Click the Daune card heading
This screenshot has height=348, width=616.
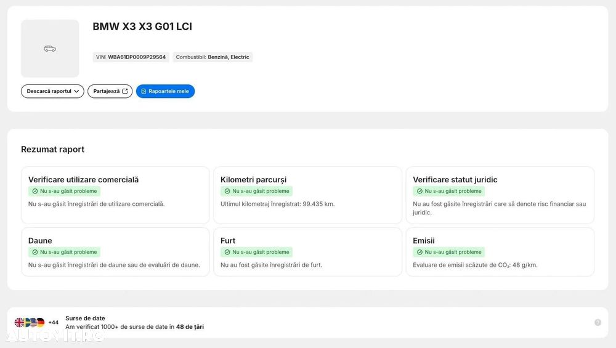click(40, 240)
